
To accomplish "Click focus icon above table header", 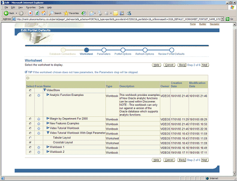I will point(28,78).
